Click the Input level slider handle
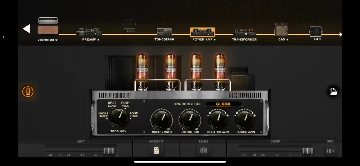The height and width of the screenshot is (166, 360). 109,151
